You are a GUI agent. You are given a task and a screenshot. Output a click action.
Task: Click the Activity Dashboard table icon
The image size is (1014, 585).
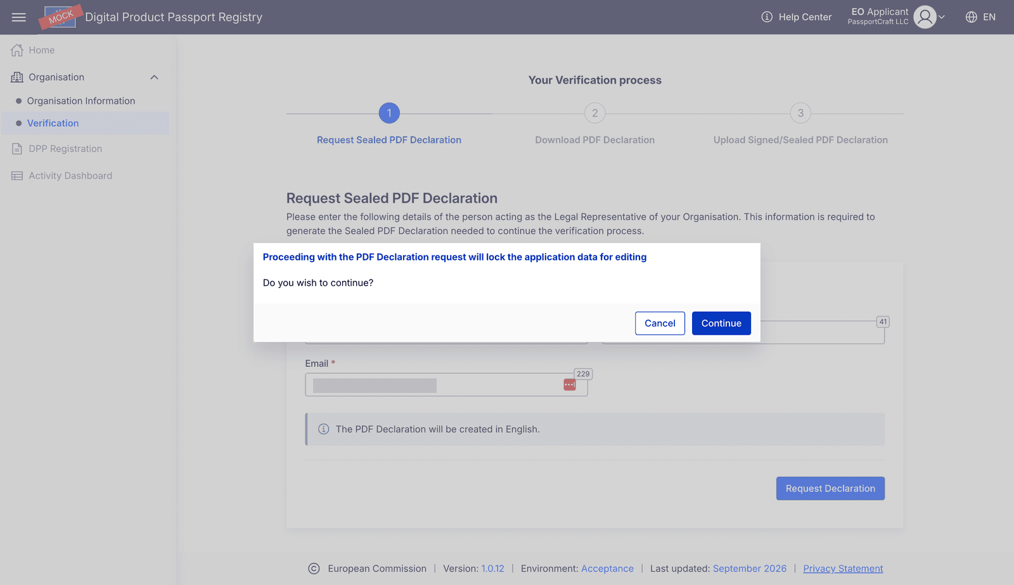pos(17,176)
